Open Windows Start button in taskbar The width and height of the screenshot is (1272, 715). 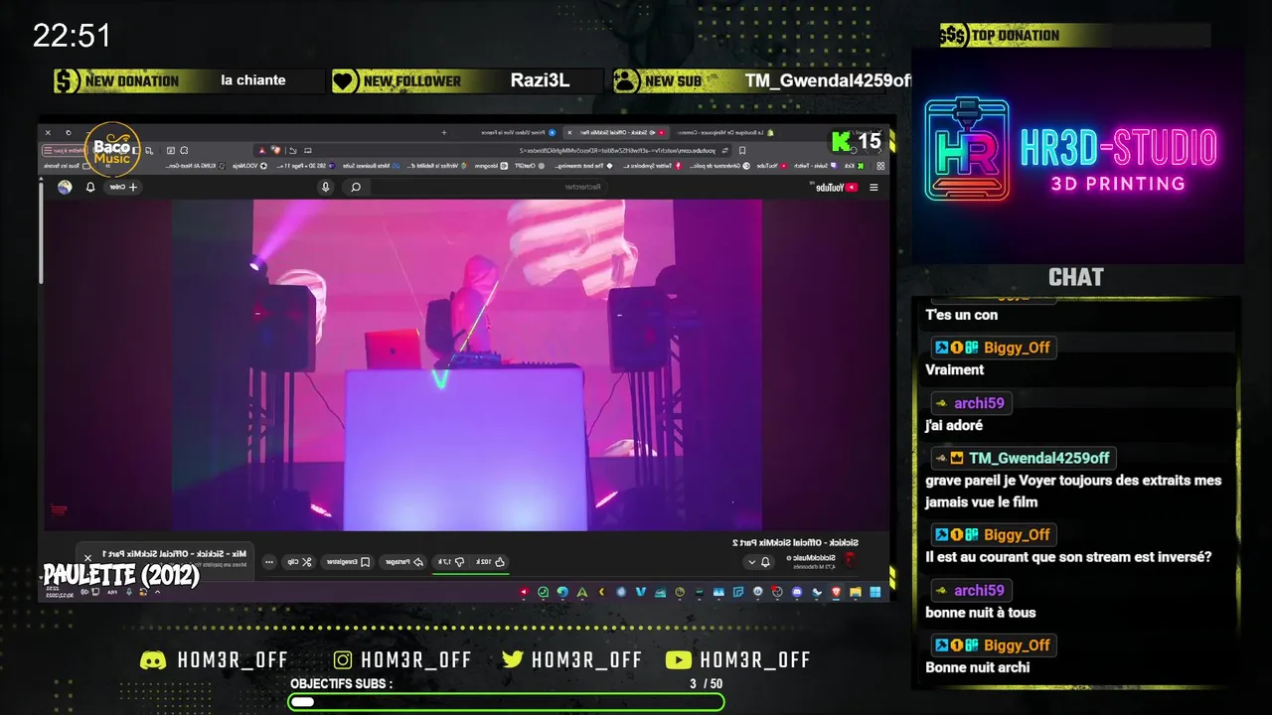pos(874,592)
